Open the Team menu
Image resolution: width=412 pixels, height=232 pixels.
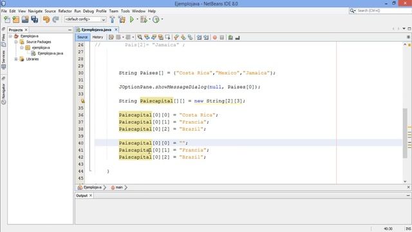click(x=113, y=11)
